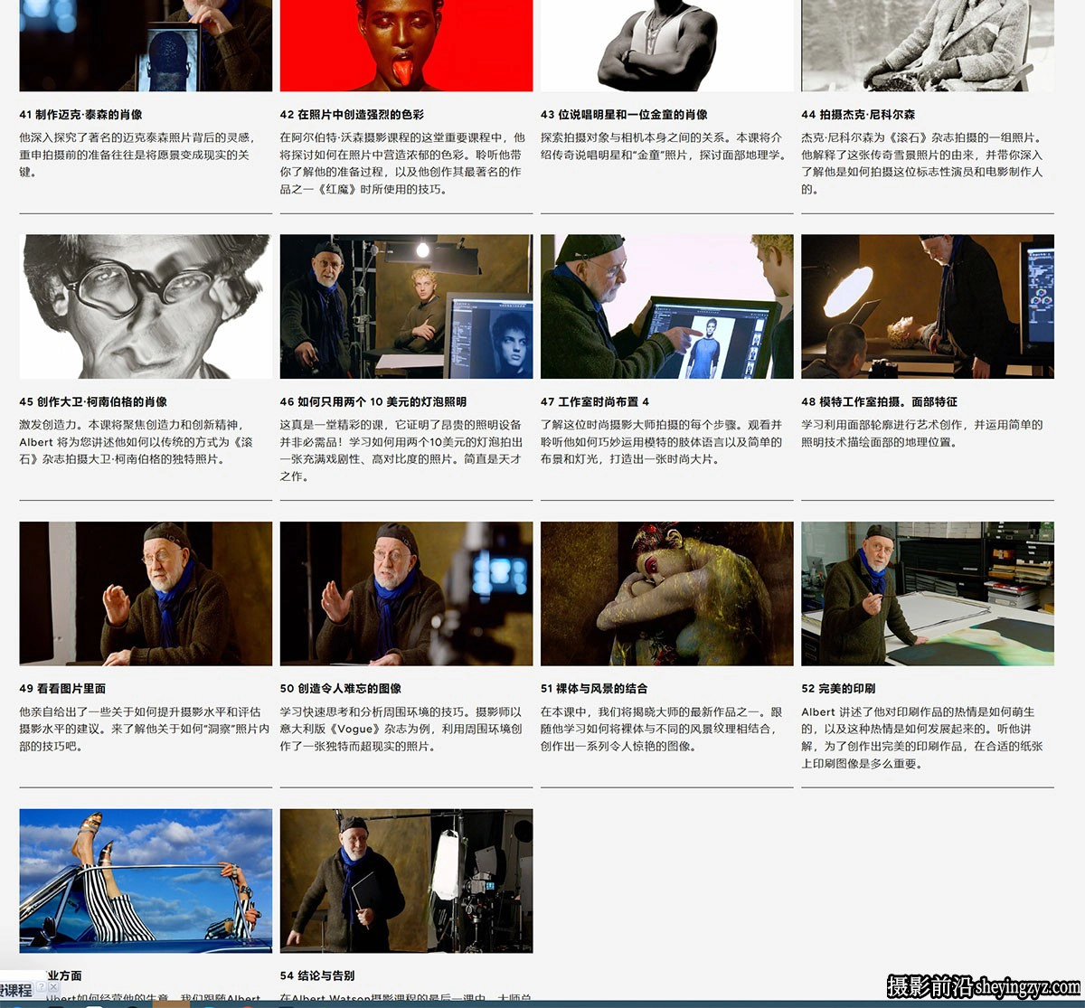Open the lesson 46 light bulb studio thumbnail
Image resolution: width=1085 pixels, height=1008 pixels.
pyautogui.click(x=406, y=306)
